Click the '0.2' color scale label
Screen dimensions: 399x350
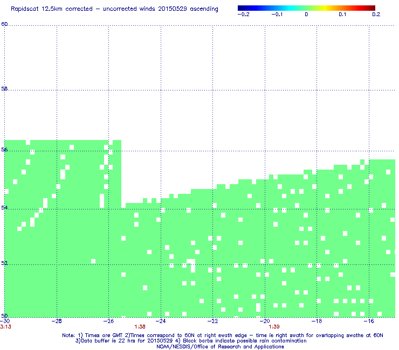tap(376, 15)
